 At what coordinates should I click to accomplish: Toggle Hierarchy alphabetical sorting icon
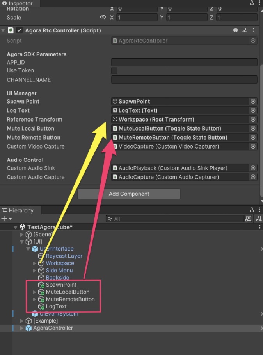[259, 219]
